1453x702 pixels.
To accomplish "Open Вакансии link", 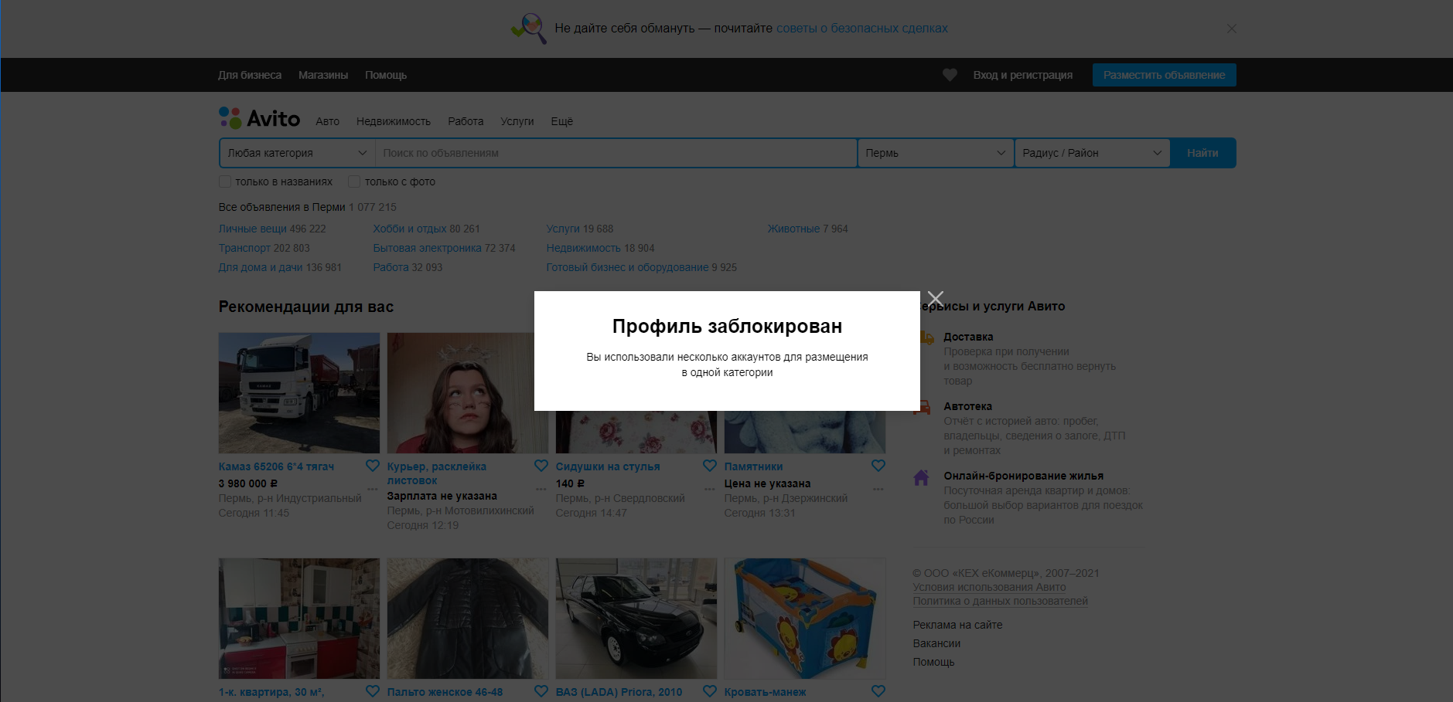I will (x=936, y=643).
